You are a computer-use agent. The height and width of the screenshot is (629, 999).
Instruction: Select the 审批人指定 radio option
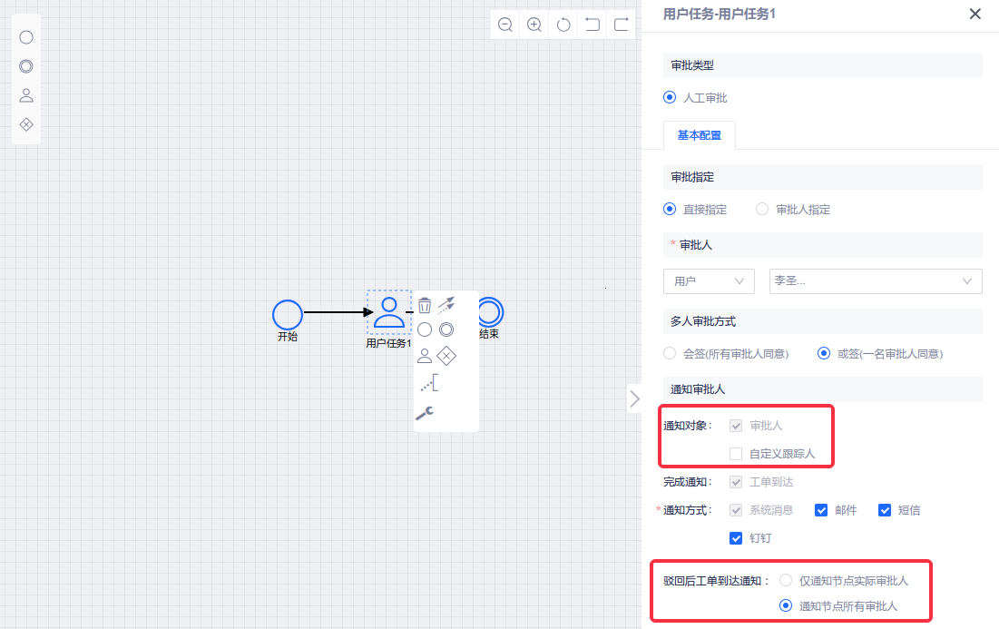762,209
